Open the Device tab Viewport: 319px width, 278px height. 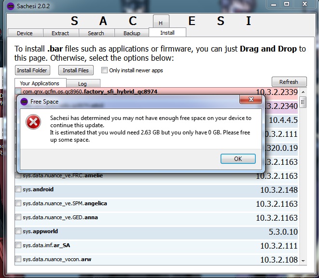point(25,33)
